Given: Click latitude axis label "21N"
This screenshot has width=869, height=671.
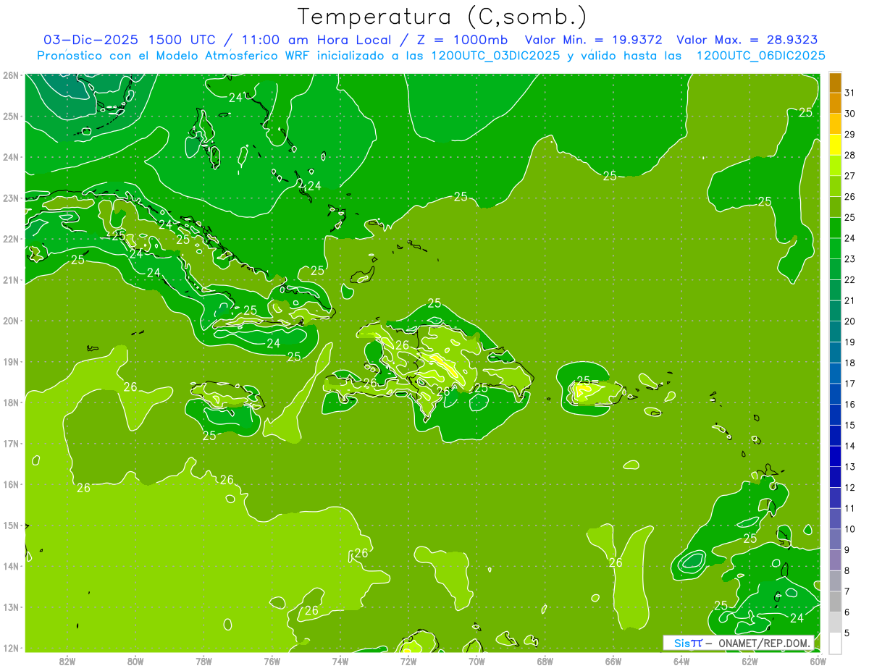Looking at the screenshot, I should pos(10,279).
